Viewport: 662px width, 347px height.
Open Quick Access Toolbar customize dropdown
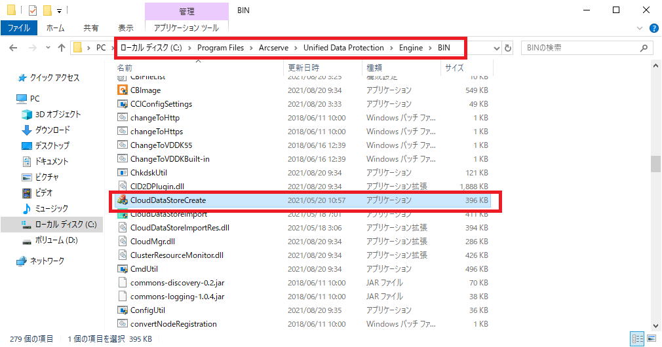tap(60, 10)
